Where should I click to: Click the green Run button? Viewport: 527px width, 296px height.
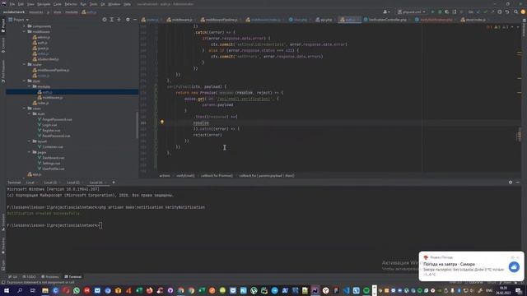click(x=432, y=12)
